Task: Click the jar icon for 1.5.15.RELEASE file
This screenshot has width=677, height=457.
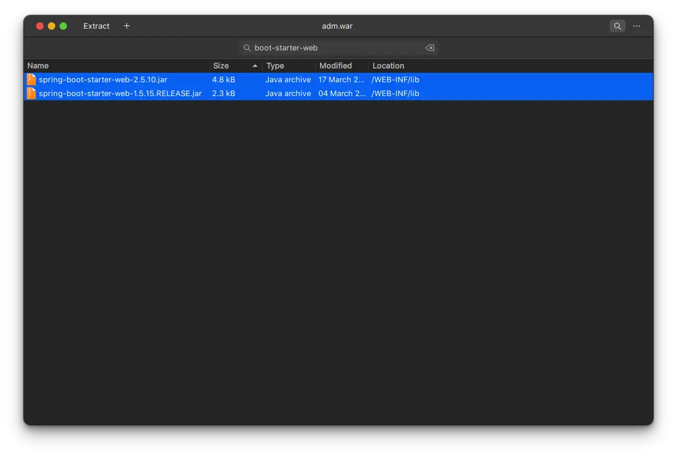Action: (31, 93)
